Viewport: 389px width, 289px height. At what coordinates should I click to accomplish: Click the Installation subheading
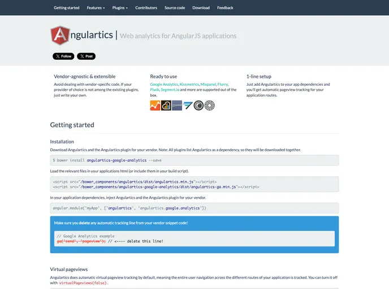(62, 142)
